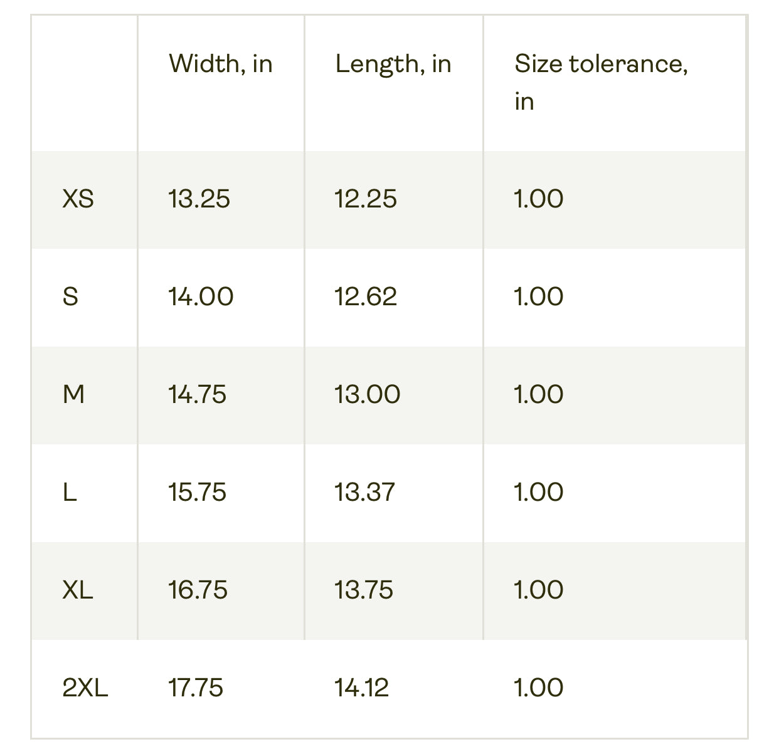
Task: Click the Size tolerance, in header
Action: [601, 82]
